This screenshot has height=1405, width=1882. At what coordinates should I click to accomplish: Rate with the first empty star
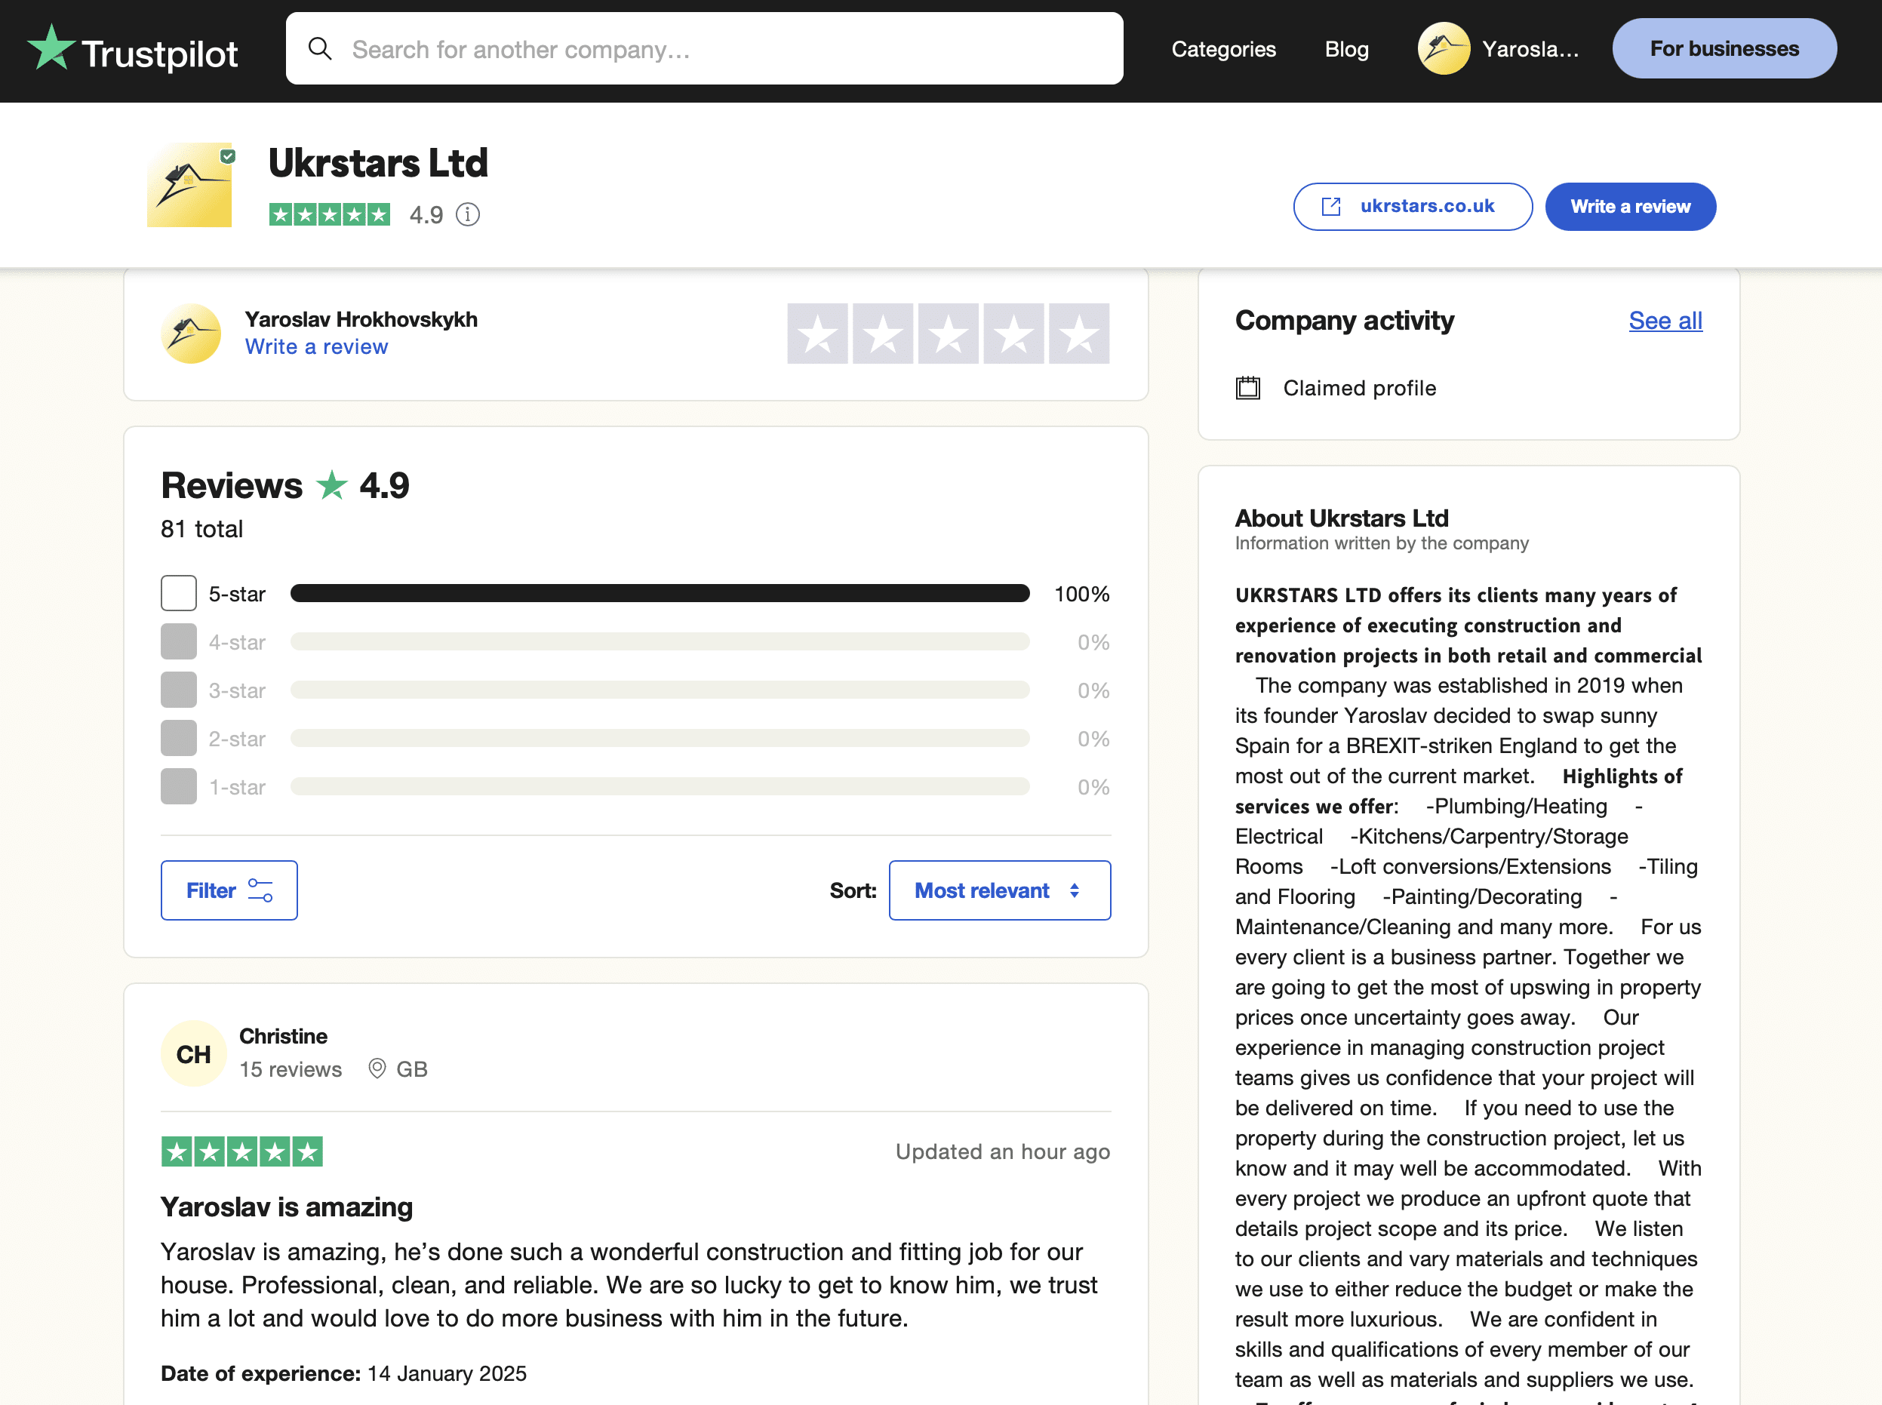817,334
